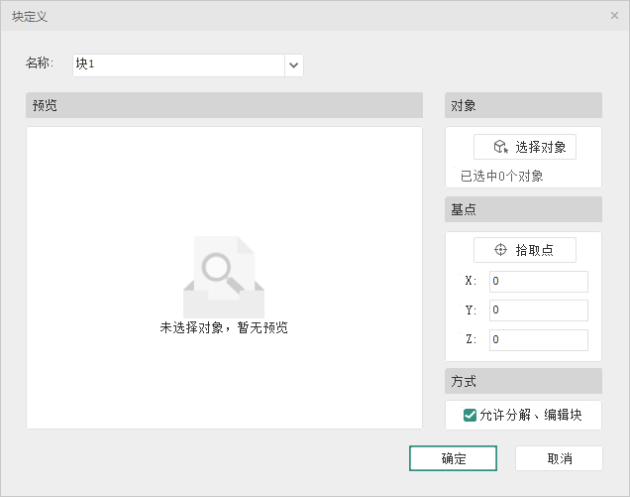This screenshot has width=630, height=497.
Task: Click the 基点 section header
Action: 523,209
